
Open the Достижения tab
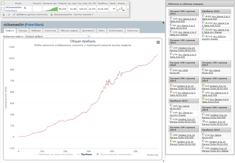(88, 31)
